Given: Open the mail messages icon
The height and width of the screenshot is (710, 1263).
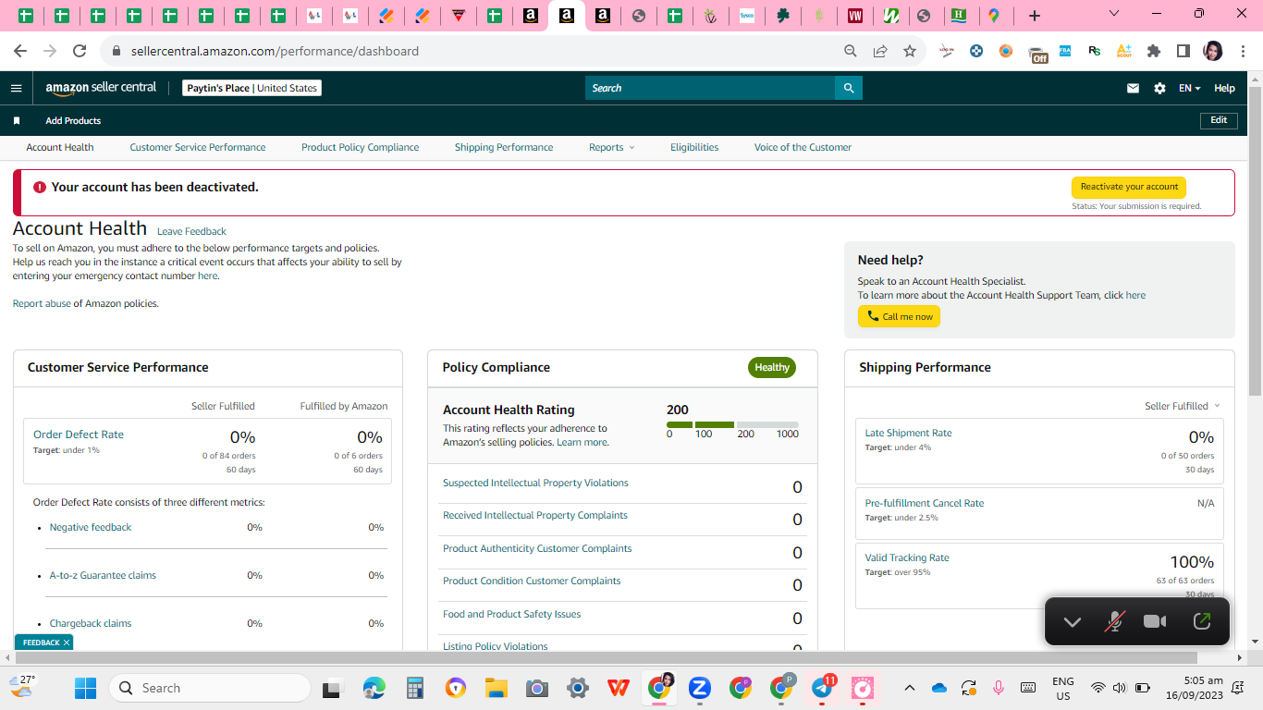Looking at the screenshot, I should (1133, 88).
